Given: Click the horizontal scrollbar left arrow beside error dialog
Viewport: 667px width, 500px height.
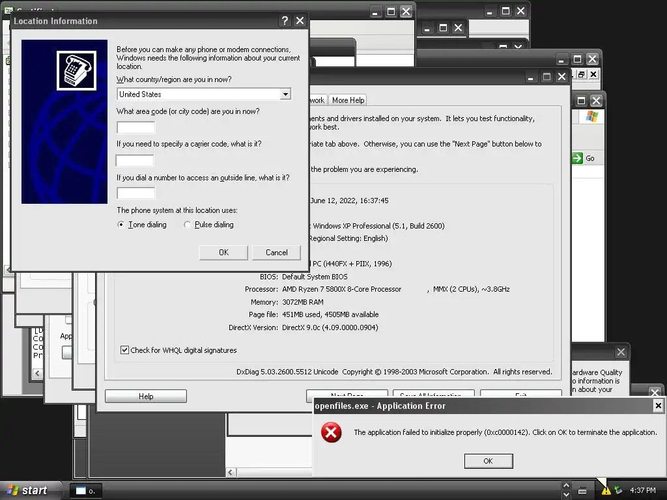Looking at the screenshot, I should point(231,473).
